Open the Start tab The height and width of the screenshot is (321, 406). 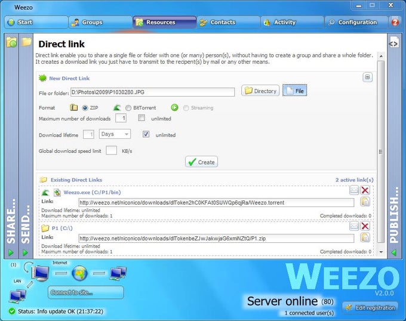pos(36,22)
